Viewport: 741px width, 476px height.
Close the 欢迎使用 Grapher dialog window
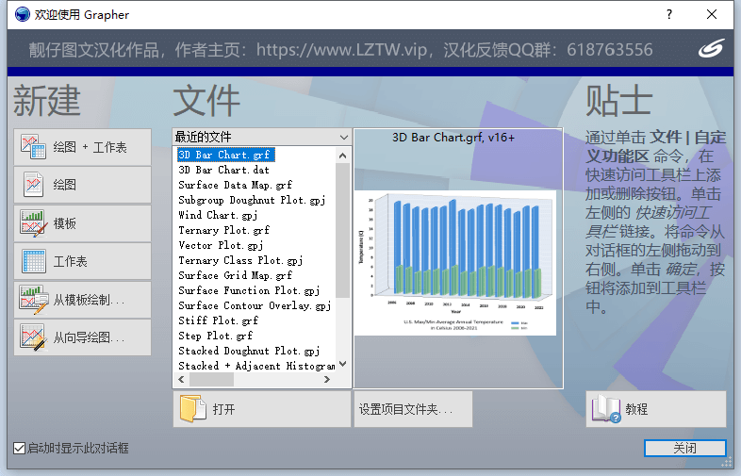tap(712, 15)
